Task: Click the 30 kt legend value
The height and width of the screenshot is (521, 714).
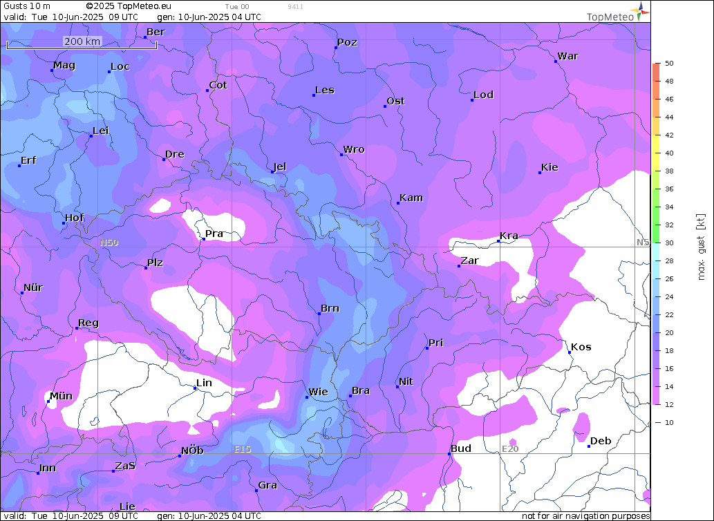Action: [669, 243]
